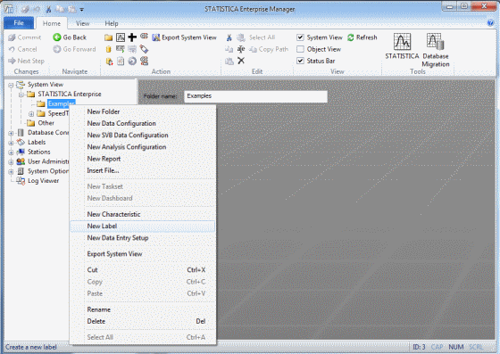
Task: Expand the Database Connections tree node
Action: (x=11, y=133)
